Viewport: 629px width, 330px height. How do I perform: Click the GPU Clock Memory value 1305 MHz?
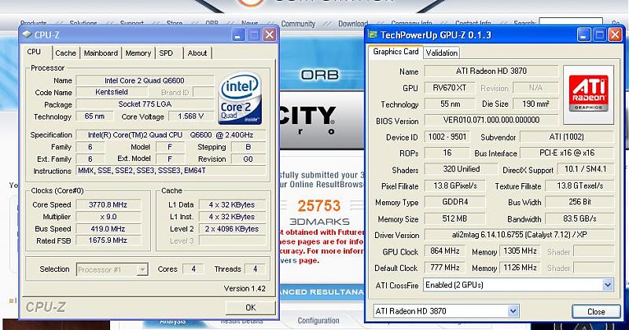click(520, 251)
